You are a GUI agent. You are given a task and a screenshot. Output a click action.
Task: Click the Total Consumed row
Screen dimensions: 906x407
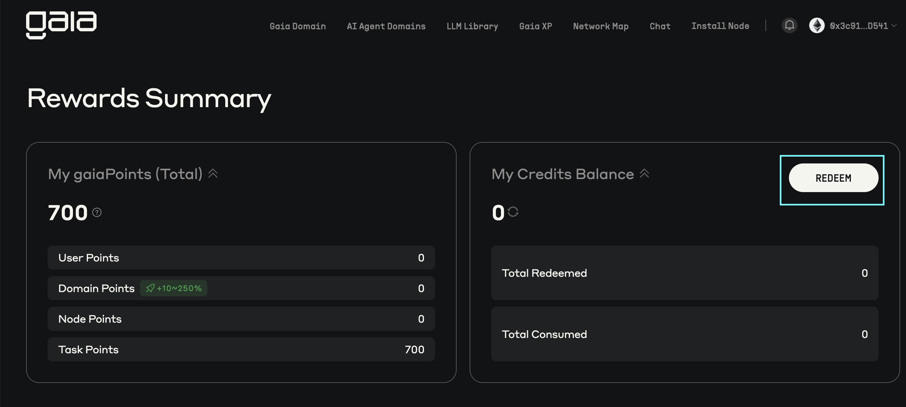(x=685, y=334)
